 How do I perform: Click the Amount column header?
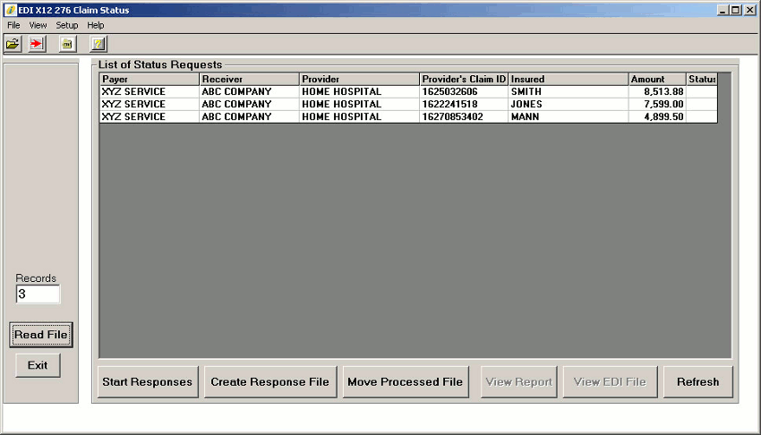tap(656, 79)
